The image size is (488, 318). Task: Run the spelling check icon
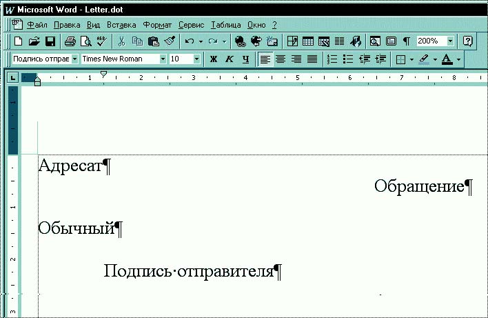tap(101, 41)
